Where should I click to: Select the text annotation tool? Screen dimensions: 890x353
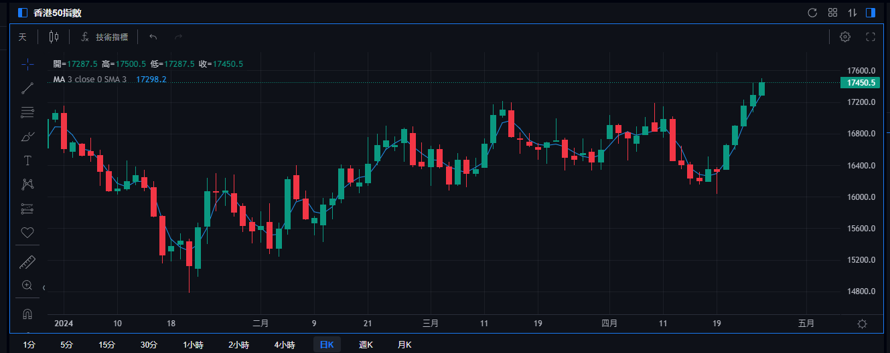pyautogui.click(x=27, y=160)
